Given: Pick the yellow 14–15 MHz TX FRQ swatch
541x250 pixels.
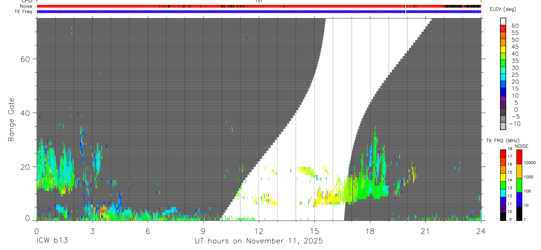Looking at the screenshot, I should point(504,177).
